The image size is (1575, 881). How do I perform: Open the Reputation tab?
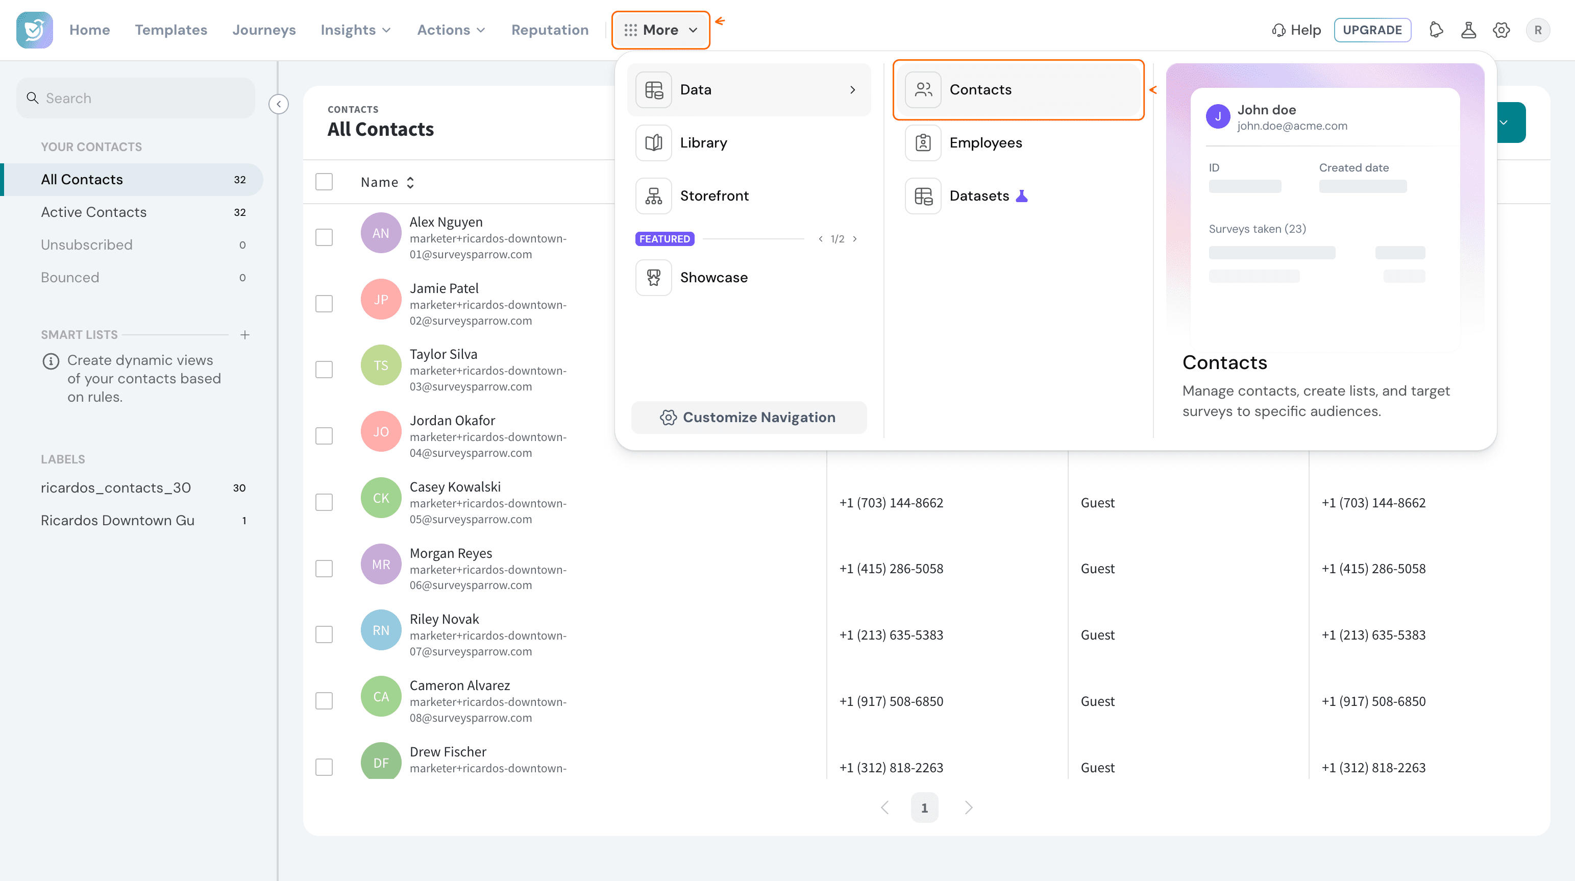tap(550, 30)
